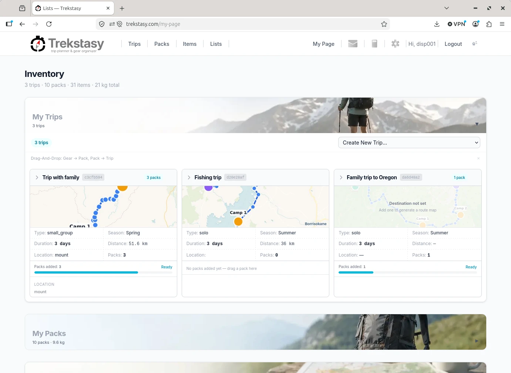Click the No packs added yet drop zone
This screenshot has height=373, width=511.
click(x=255, y=268)
